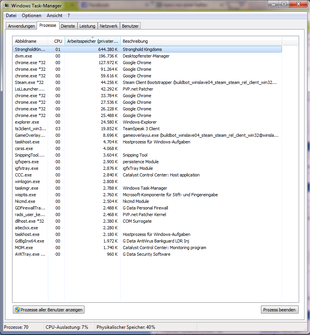Click the Task-Manager title bar icon
Screen dimensions: 310x335
[x=7, y=5]
